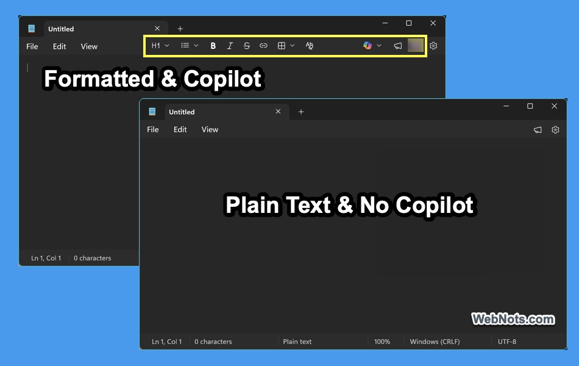Screen dimensions: 579x366
Task: Add a new tab in the Formatted window
Action: (180, 29)
